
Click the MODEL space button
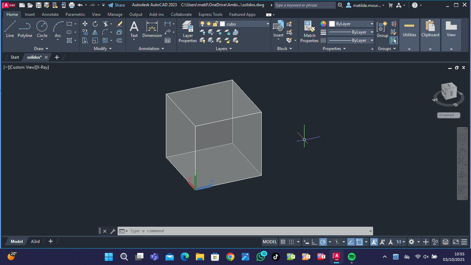270,242
